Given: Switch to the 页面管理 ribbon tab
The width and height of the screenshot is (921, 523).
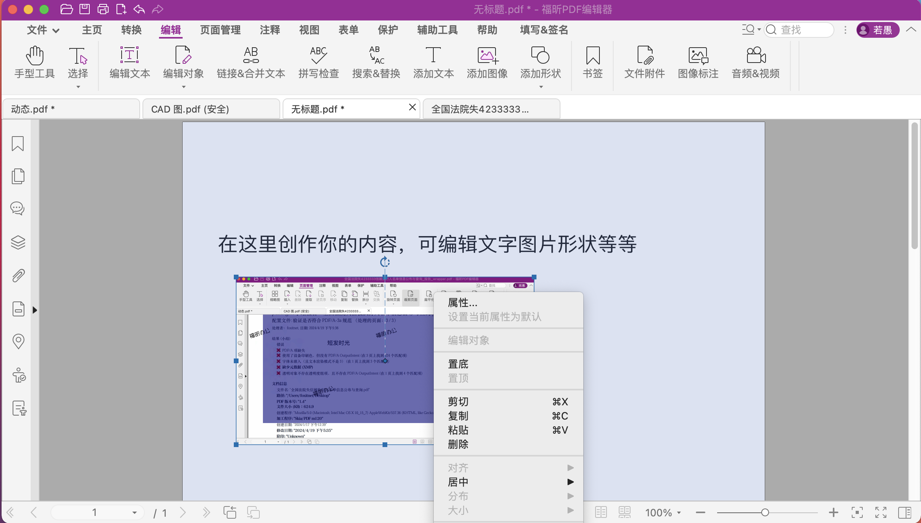Looking at the screenshot, I should click(220, 30).
